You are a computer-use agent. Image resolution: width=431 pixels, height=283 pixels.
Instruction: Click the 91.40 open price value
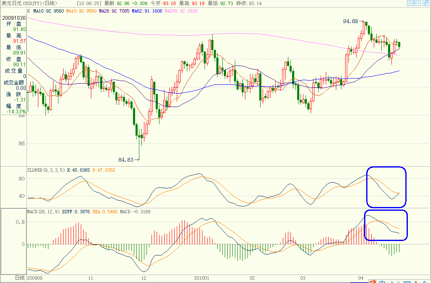point(19,29)
